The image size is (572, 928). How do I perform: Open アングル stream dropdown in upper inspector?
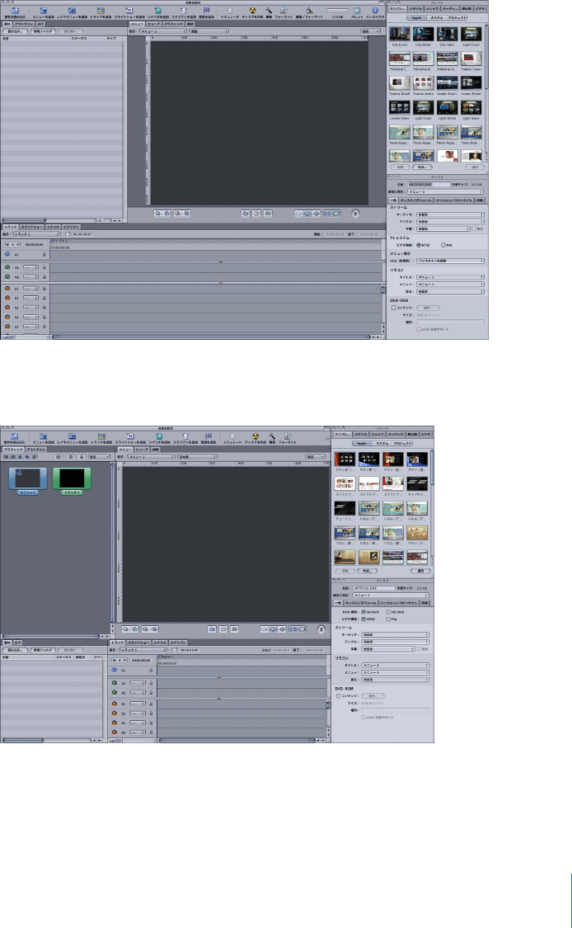coord(450,221)
